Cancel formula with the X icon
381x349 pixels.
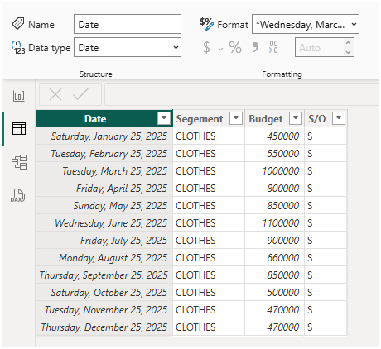[x=55, y=94]
